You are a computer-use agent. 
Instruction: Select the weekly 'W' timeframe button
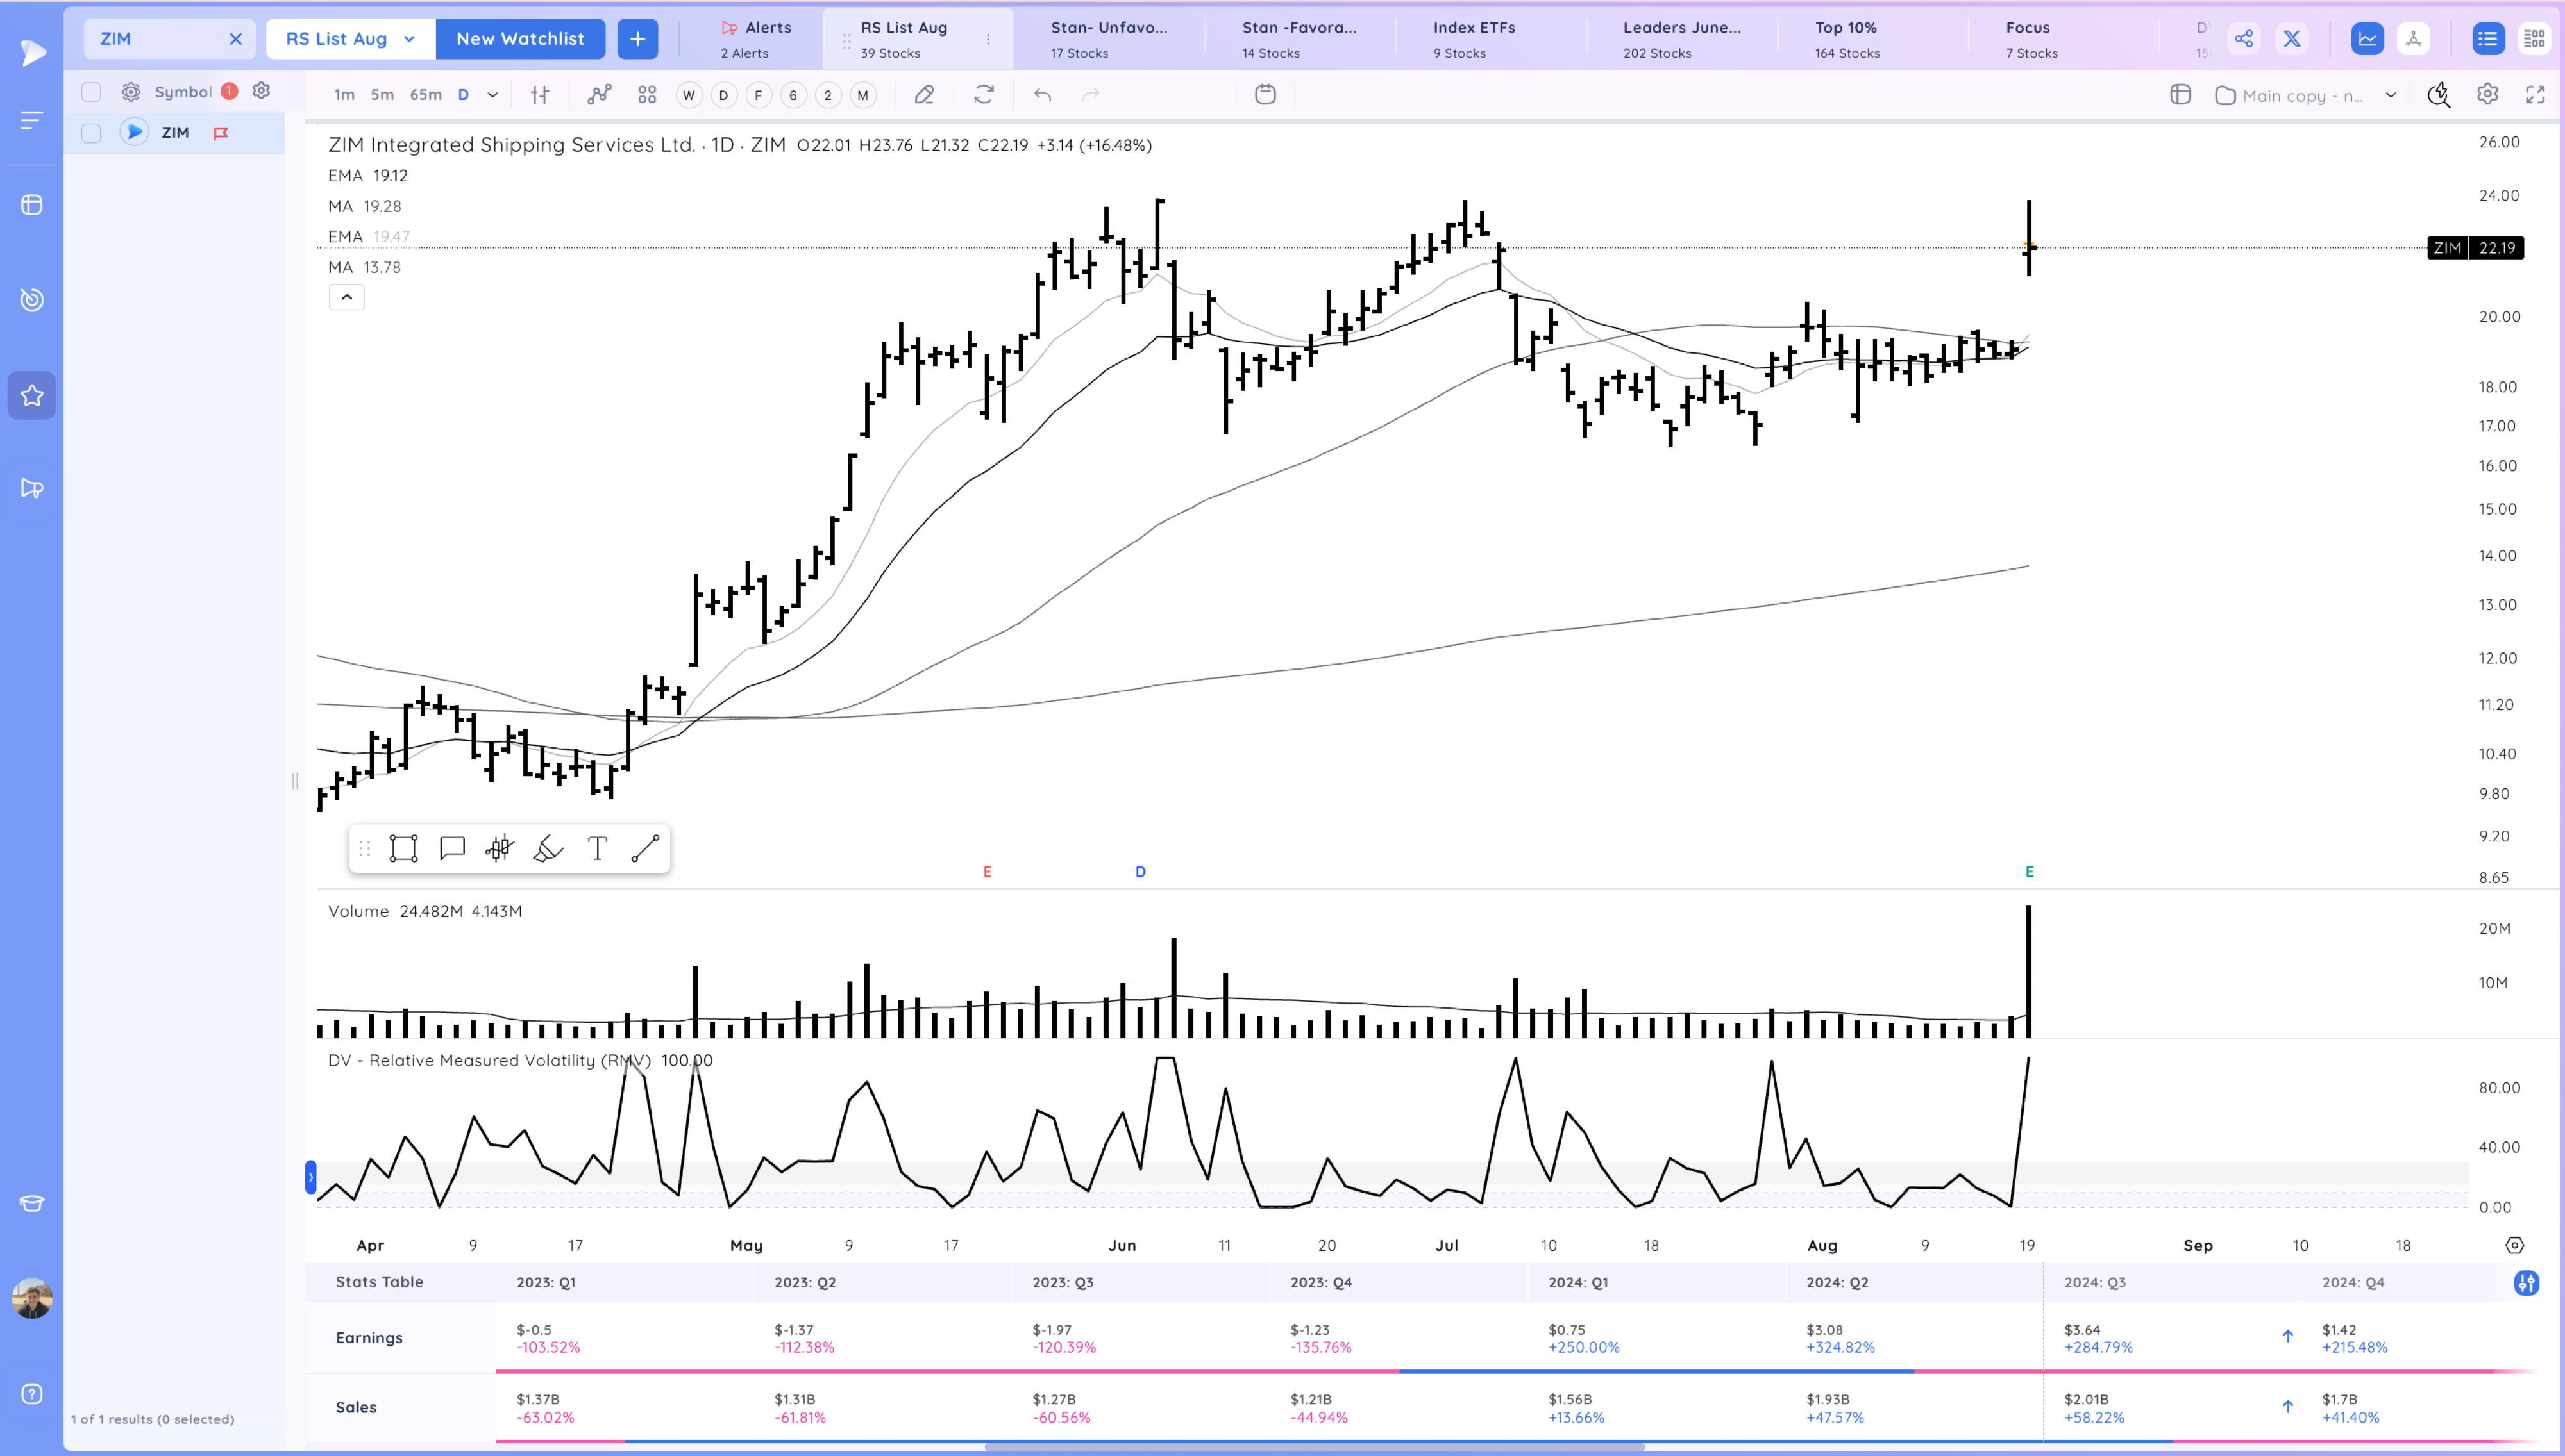tap(688, 94)
